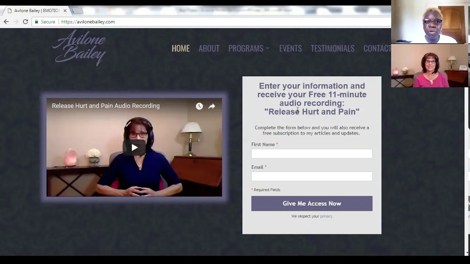The image size is (470, 264).
Task: Click the avilonebailey.com address bar
Action: click(211, 22)
